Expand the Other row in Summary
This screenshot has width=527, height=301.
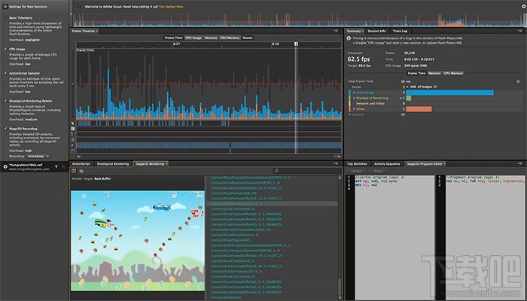click(355, 109)
